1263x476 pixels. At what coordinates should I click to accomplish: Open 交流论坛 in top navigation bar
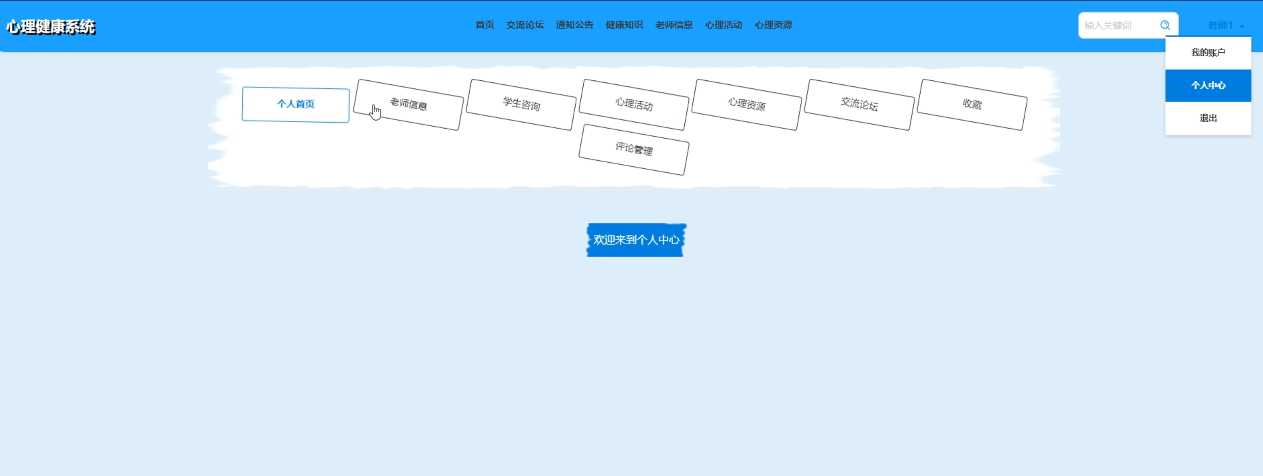point(525,25)
